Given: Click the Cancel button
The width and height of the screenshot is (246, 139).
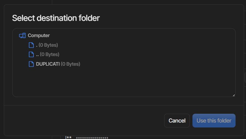Looking at the screenshot, I should [177, 121].
